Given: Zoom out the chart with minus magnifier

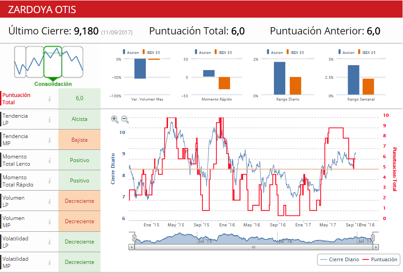Looking at the screenshot, I should pyautogui.click(x=125, y=119).
